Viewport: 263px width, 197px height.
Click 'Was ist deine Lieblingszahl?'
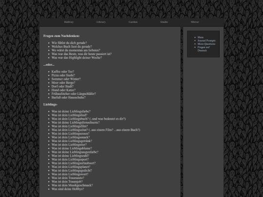coord(70,156)
